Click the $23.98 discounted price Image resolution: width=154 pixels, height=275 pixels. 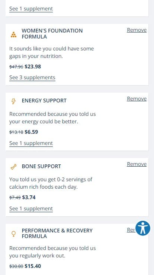click(x=33, y=67)
